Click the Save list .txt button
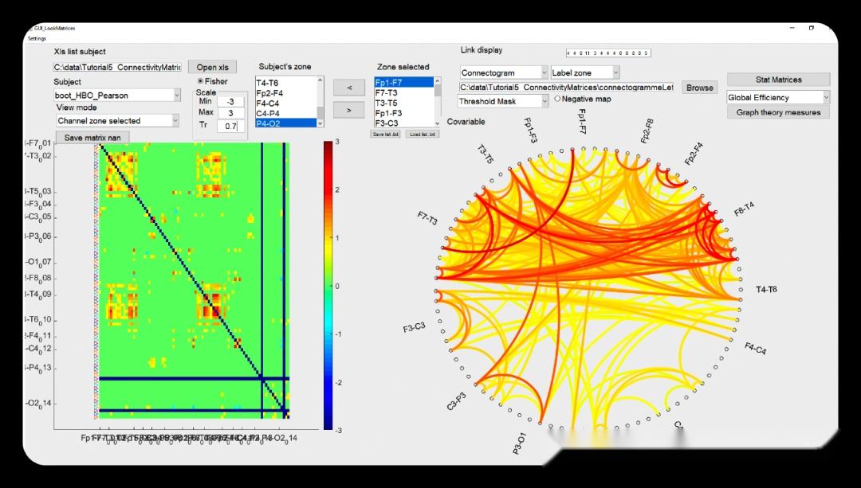Screen dimensions: 861x488 (x=386, y=135)
